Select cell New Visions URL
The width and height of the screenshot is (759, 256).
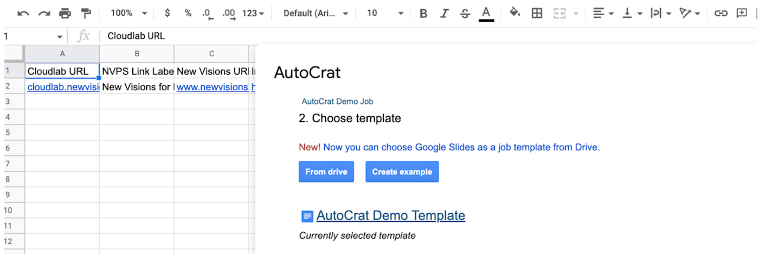pos(211,71)
